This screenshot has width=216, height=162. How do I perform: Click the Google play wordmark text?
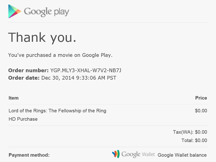[x=46, y=12]
